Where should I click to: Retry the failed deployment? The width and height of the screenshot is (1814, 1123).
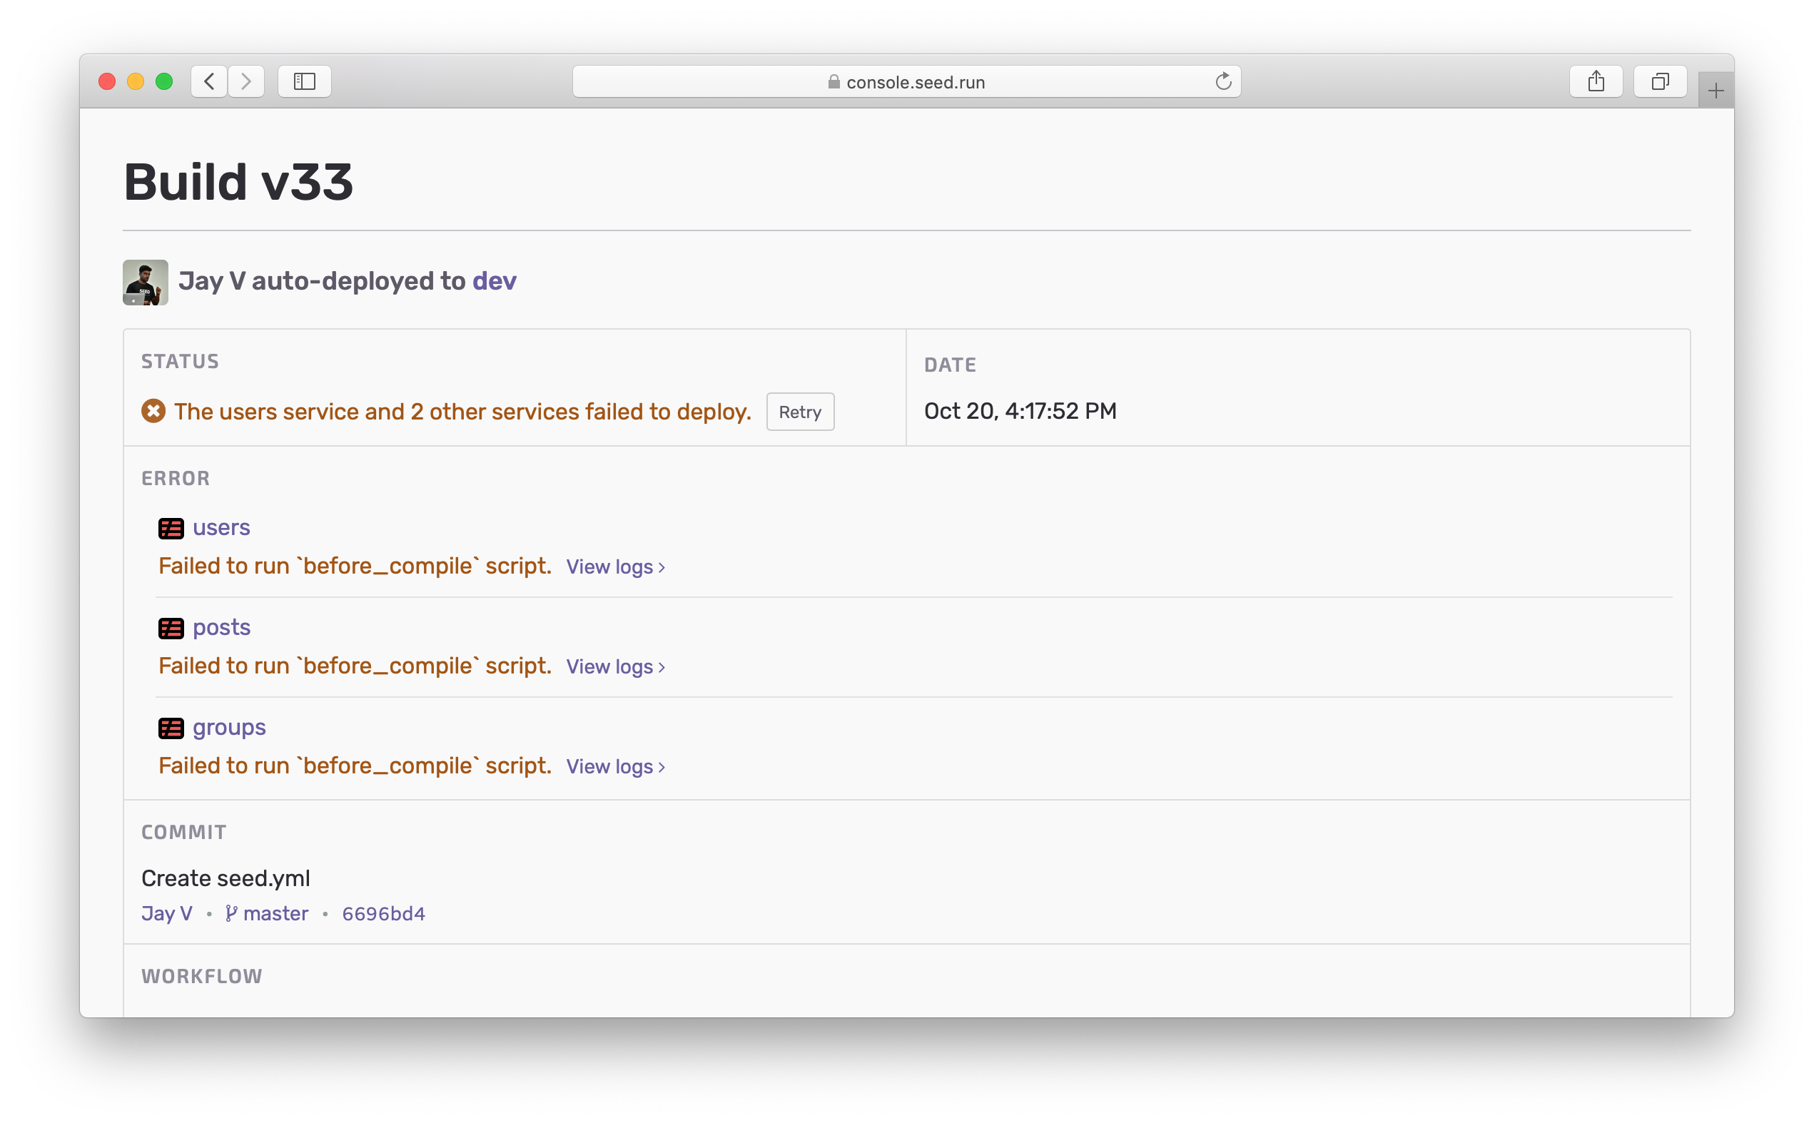pos(799,412)
